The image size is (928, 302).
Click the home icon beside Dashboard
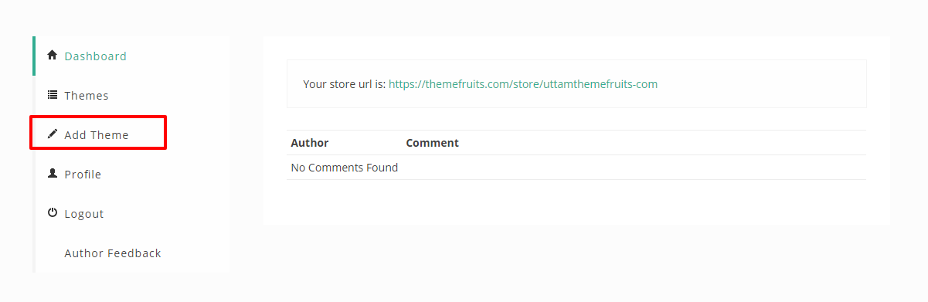[x=53, y=56]
